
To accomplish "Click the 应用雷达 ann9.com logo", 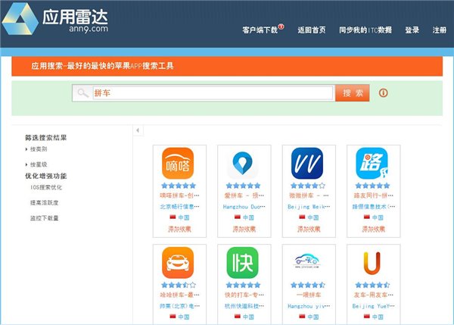I will click(55, 19).
